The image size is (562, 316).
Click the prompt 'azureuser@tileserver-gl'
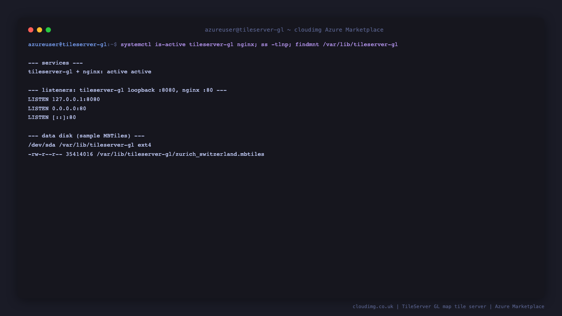click(x=68, y=44)
